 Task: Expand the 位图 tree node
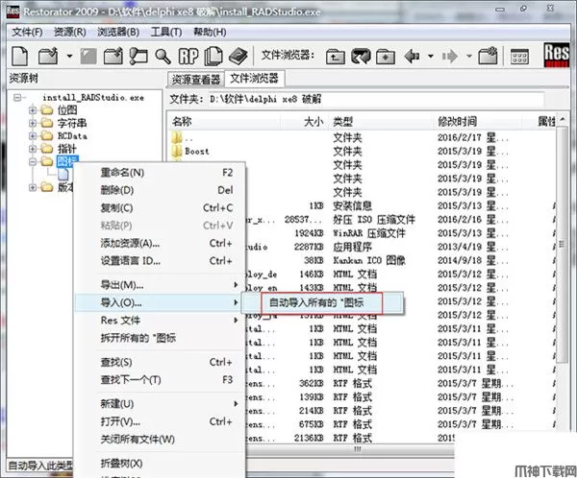[34, 110]
